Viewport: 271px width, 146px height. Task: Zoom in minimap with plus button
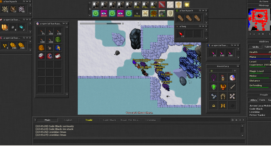(x=263, y=34)
